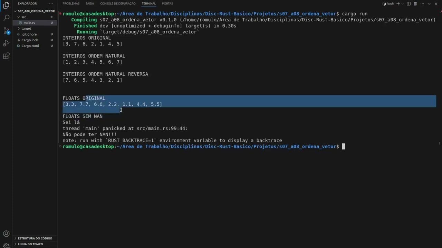This screenshot has height=248, width=442.
Task: Click the 'Compiling s07_a08_ordena_vetor' line
Action: coord(253,20)
